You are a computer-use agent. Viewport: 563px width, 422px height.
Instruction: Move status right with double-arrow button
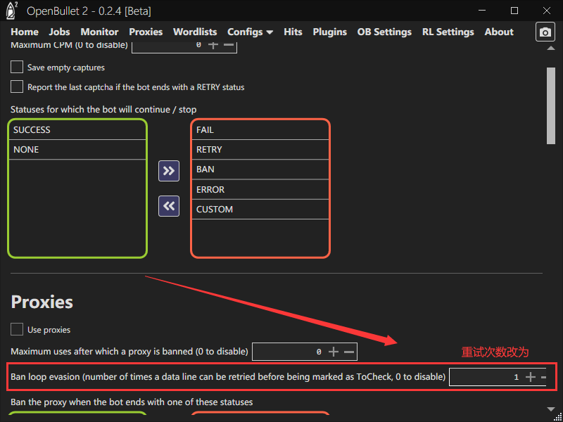(x=169, y=171)
